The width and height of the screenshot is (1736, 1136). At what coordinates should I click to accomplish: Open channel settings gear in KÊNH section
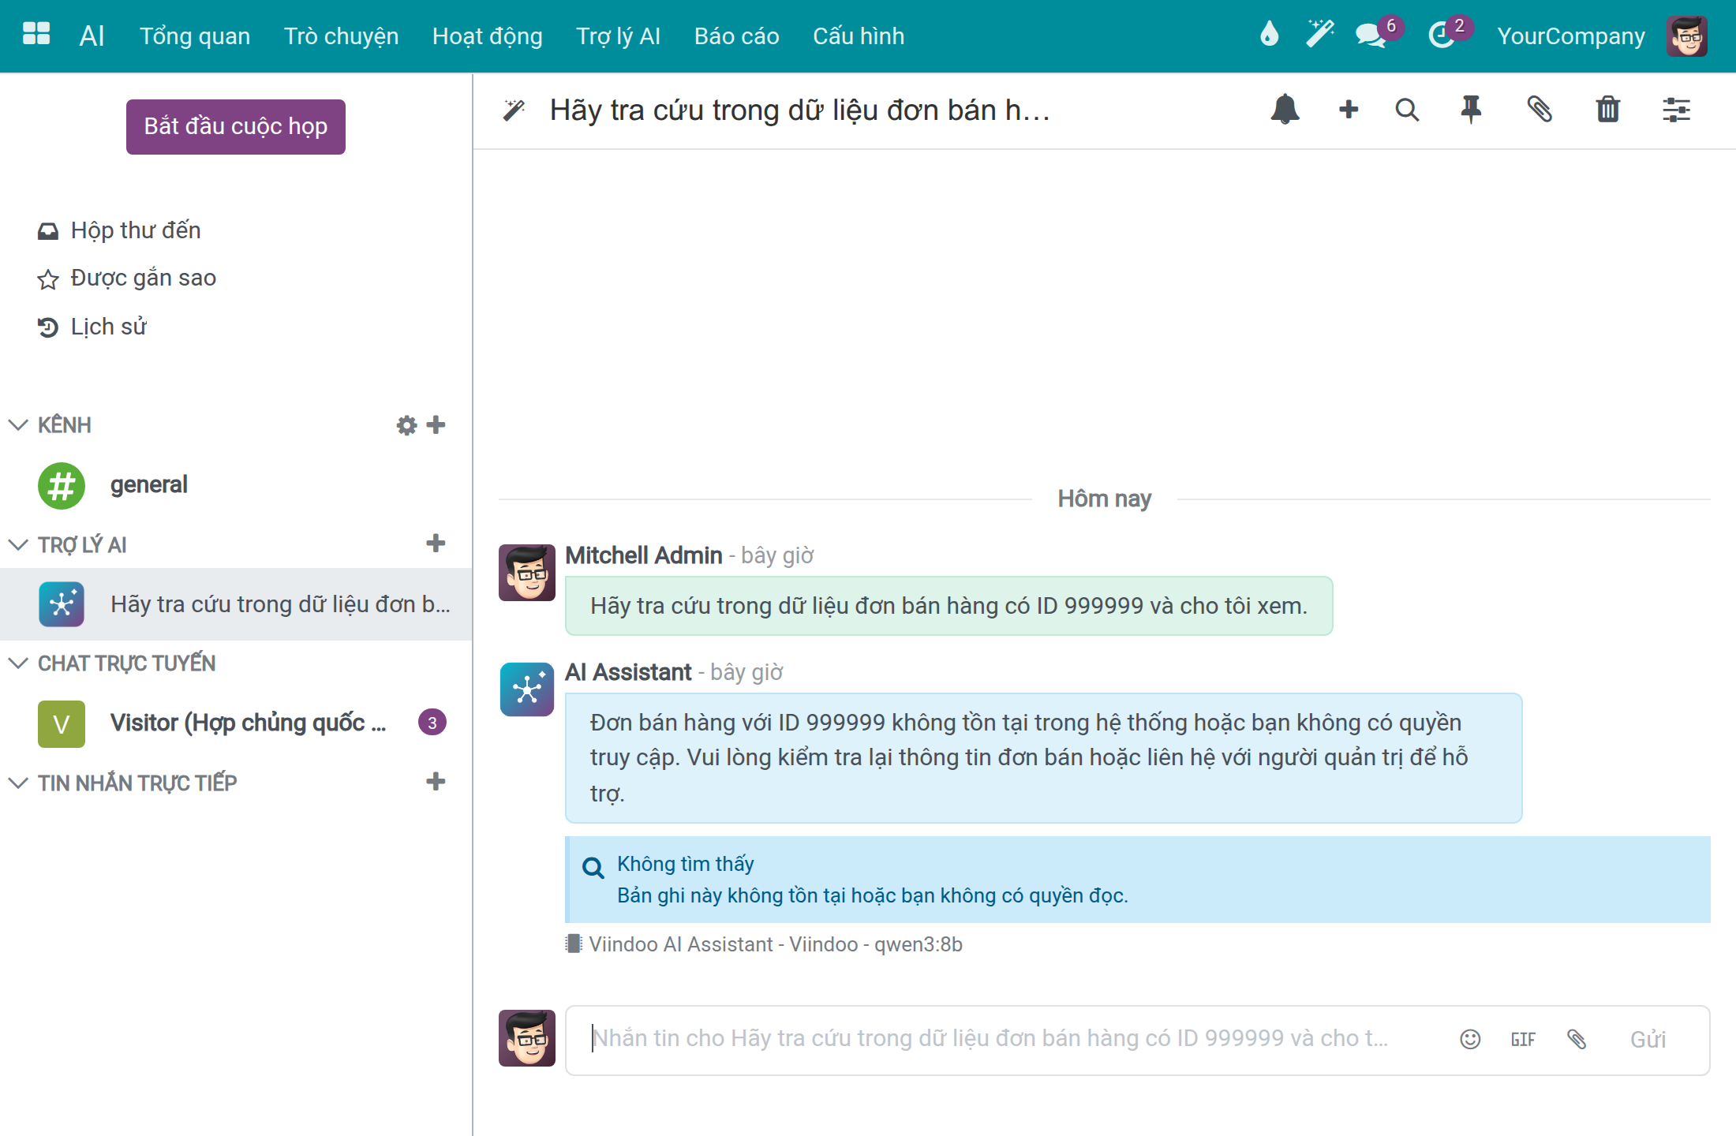pos(406,425)
